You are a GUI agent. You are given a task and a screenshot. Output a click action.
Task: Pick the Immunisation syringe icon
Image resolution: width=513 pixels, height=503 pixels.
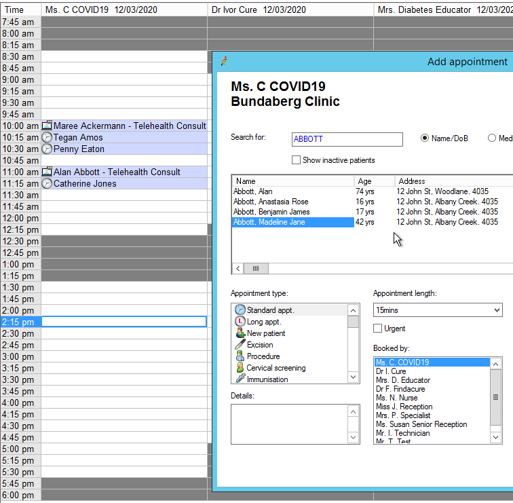[x=240, y=379]
